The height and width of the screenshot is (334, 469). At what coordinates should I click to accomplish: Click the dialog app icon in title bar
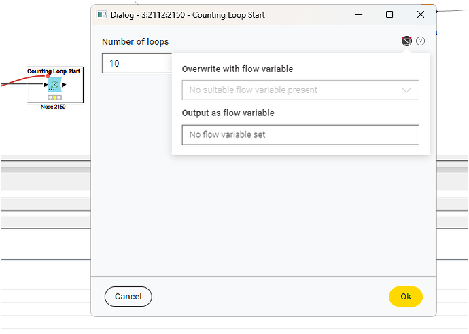[x=101, y=14]
